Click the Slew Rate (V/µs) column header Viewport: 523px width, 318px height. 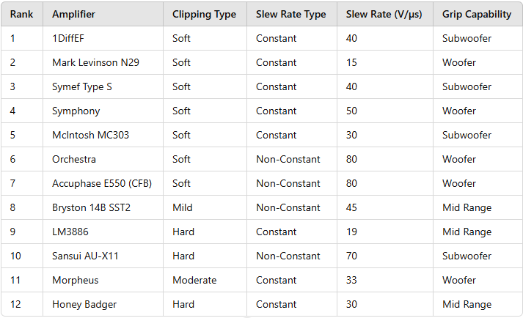(384, 15)
